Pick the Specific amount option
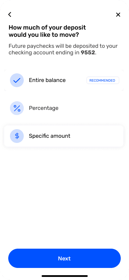This screenshot has width=129, height=280. (64, 136)
